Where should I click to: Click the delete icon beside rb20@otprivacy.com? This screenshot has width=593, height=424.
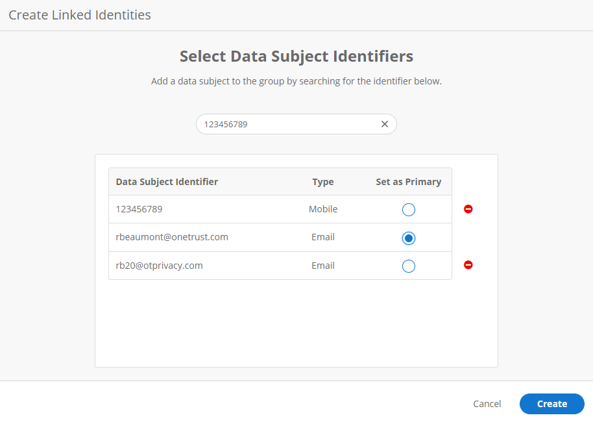(468, 265)
